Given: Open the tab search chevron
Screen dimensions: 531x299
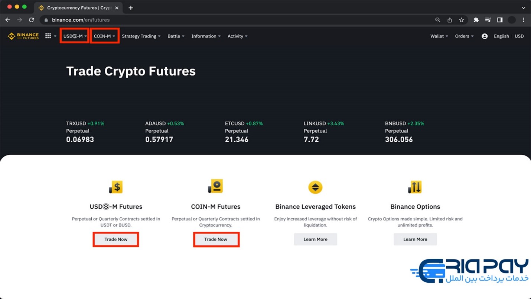Looking at the screenshot, I should coord(524,8).
